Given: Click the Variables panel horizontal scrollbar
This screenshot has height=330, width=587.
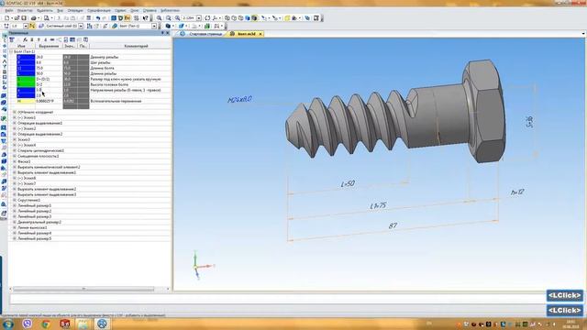Looking at the screenshot, I should 83,289.
